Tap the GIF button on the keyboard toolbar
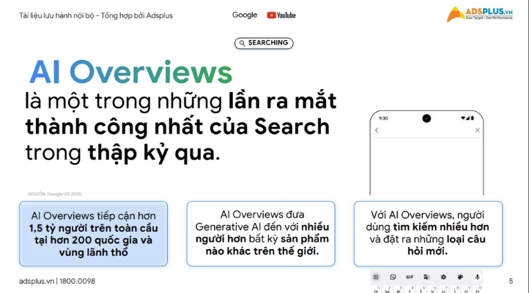This screenshot has height=293, width=529. click(410, 277)
